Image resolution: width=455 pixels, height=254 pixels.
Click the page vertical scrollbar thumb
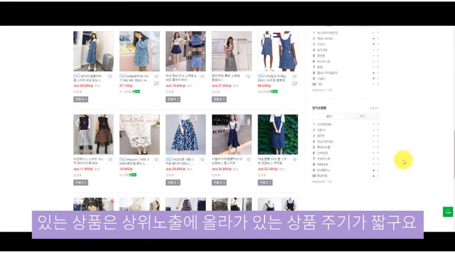click(x=453, y=155)
